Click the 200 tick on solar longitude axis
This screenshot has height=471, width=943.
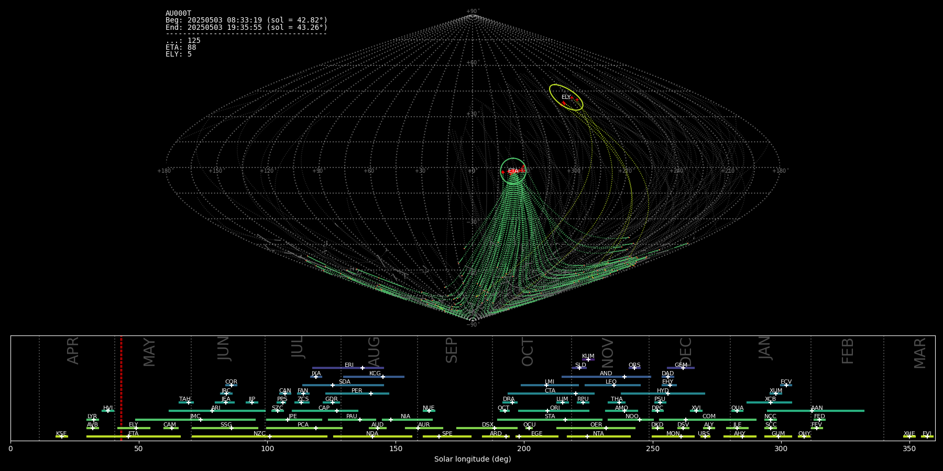[524, 448]
